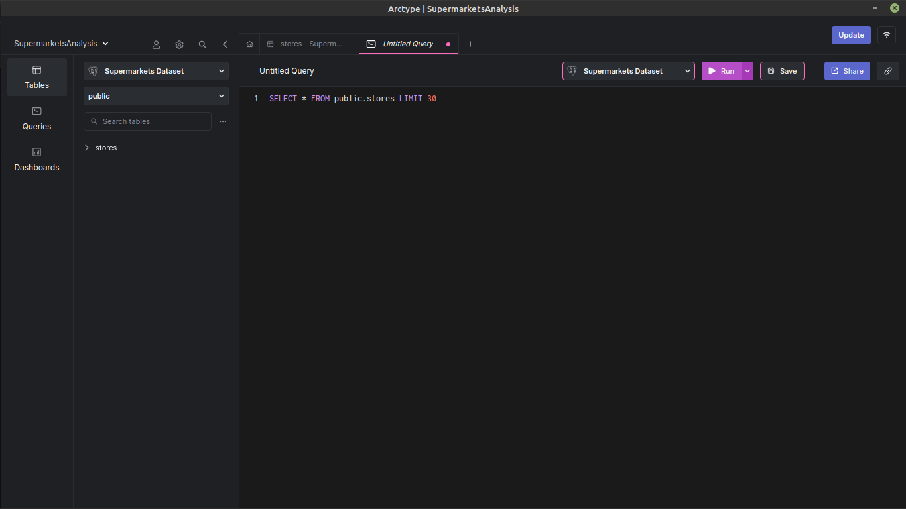
Task: Open workspace settings via the gear icon
Action: [x=179, y=44]
